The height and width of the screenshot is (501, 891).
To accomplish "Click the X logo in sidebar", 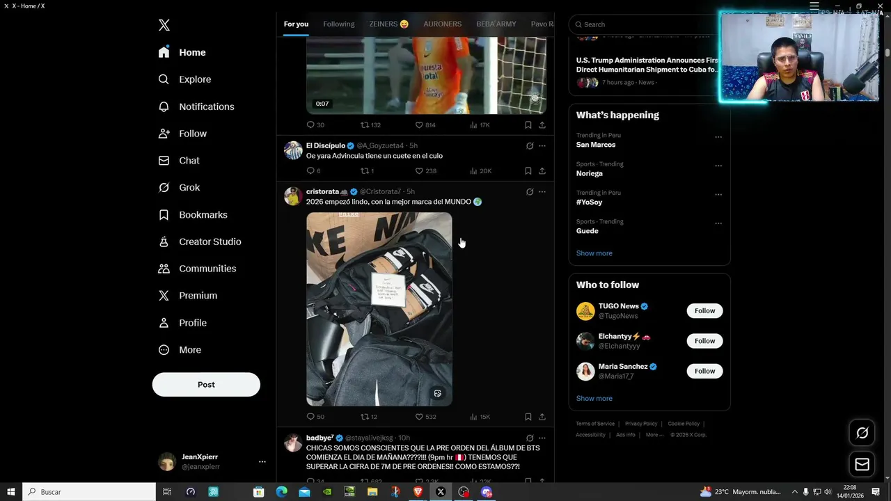I will click(x=164, y=25).
